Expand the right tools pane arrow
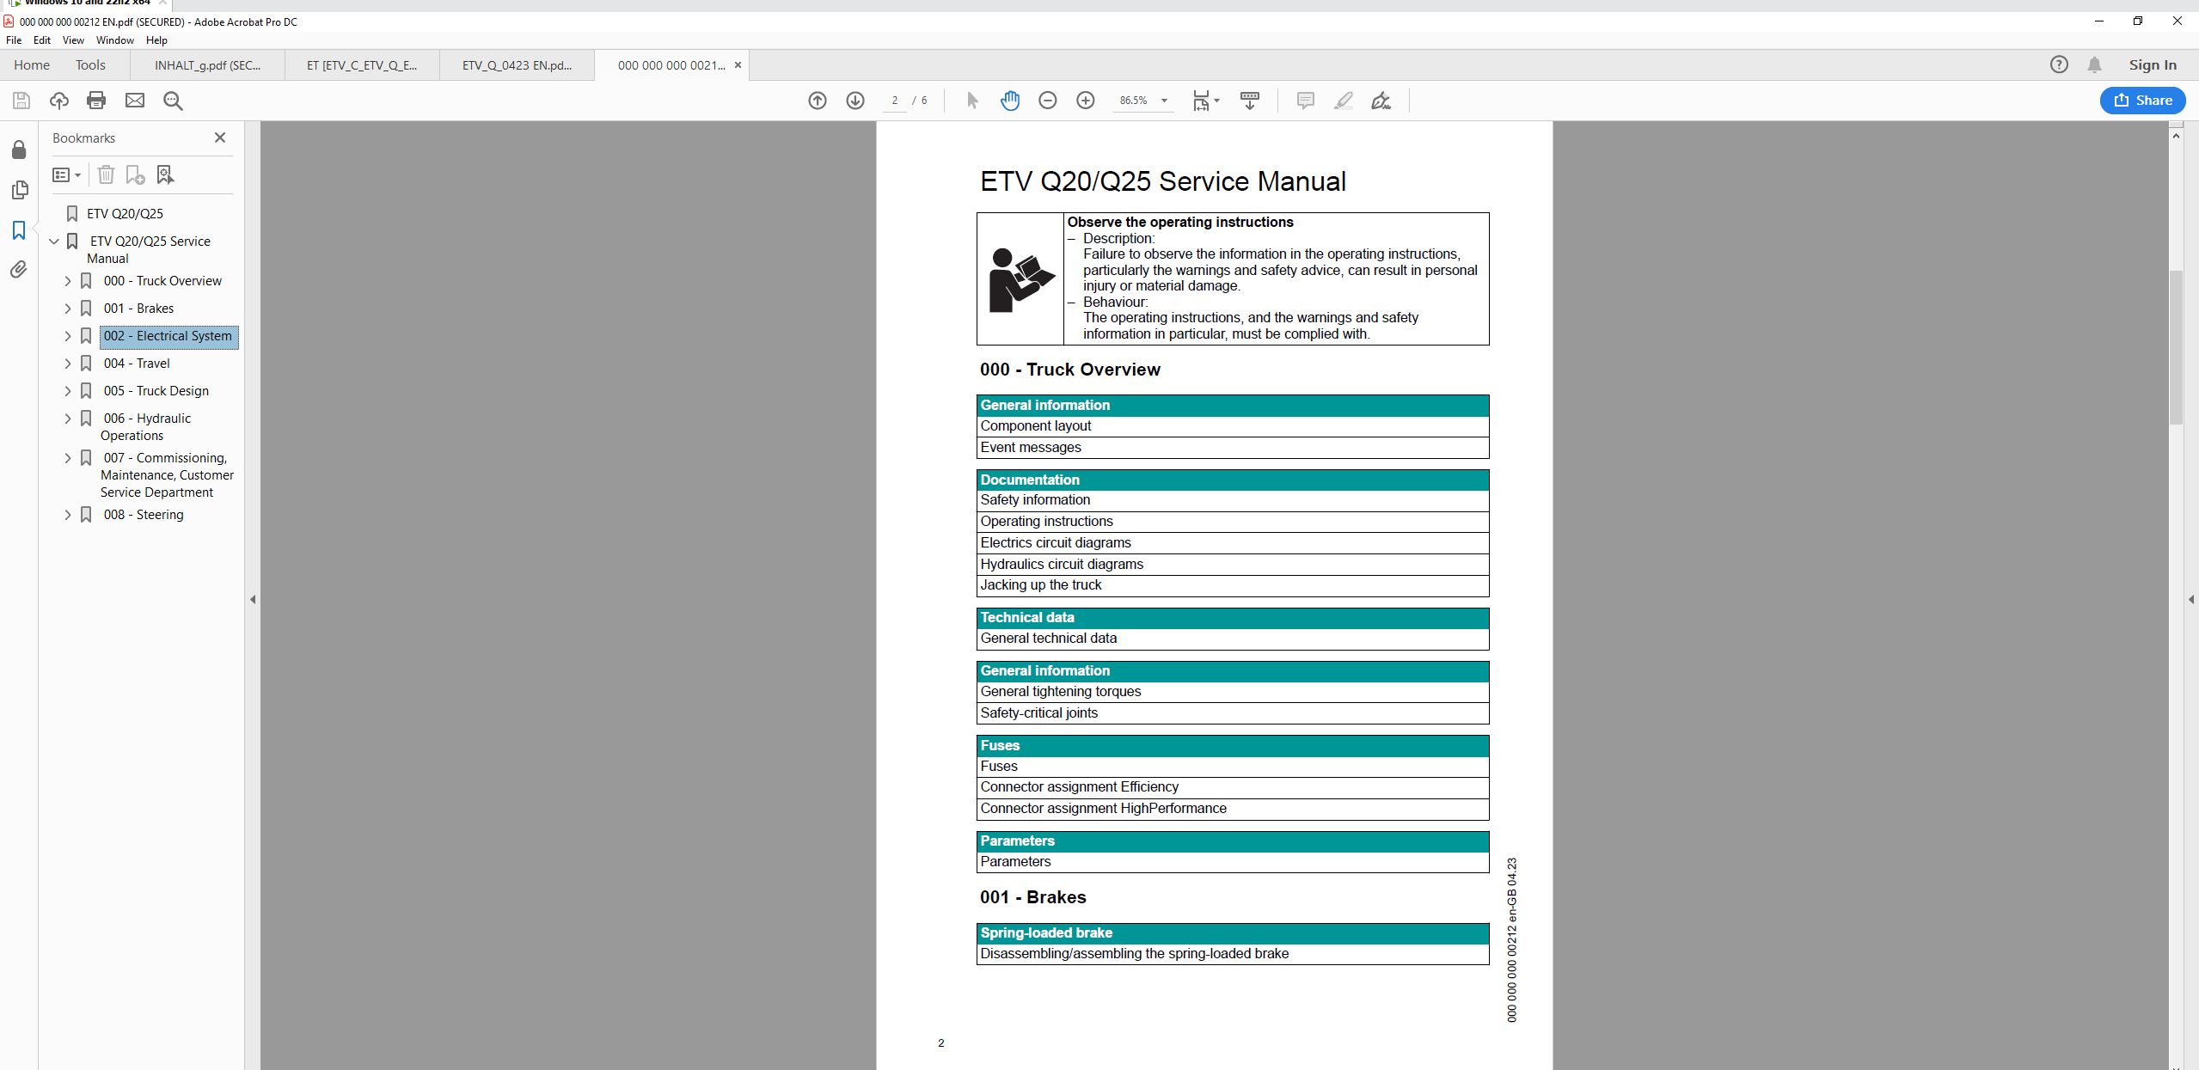Image resolution: width=2199 pixels, height=1070 pixels. [x=2190, y=599]
